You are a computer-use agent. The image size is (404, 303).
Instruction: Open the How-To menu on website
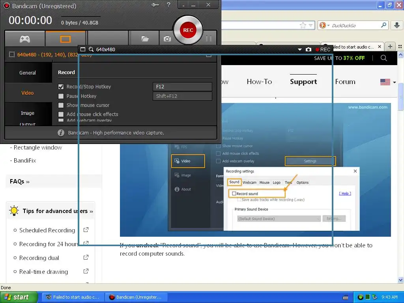[259, 82]
